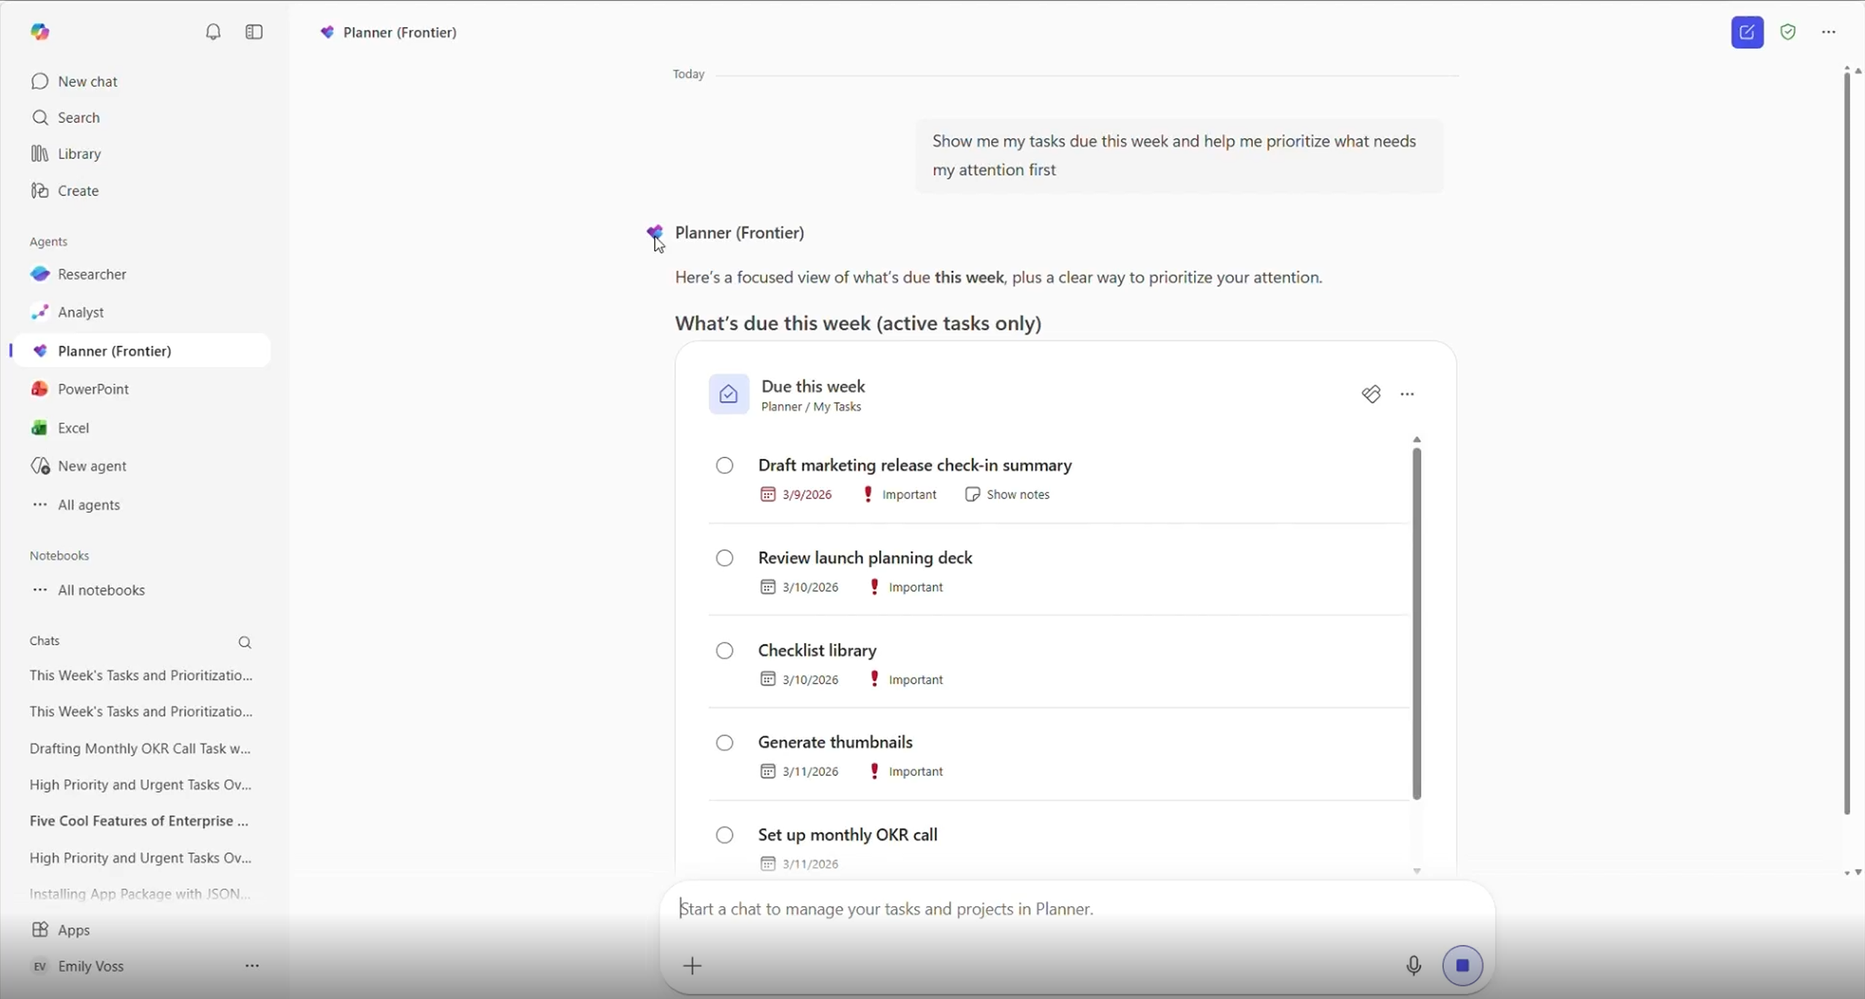
Task: Open the Create section
Action: click(x=65, y=191)
